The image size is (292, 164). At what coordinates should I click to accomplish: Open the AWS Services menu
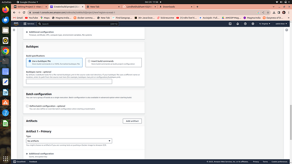[x=29, y=24]
